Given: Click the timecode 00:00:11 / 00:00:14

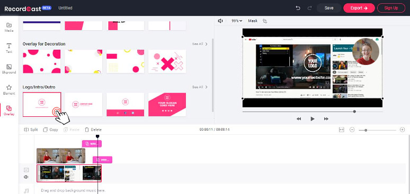Looking at the screenshot, I should click(x=215, y=130).
